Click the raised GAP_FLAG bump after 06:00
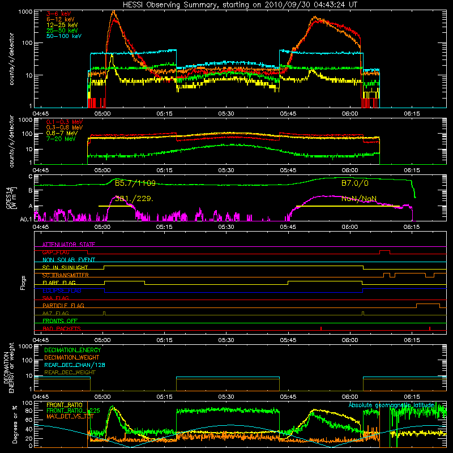 click(384, 251)
